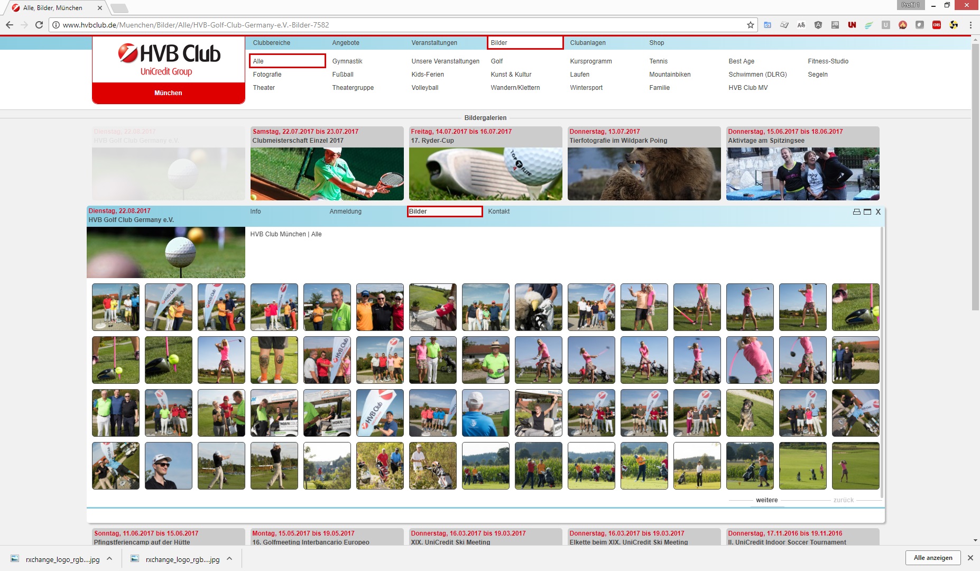Click the Alle anzeigen downloads button
980x571 pixels.
coord(933,558)
